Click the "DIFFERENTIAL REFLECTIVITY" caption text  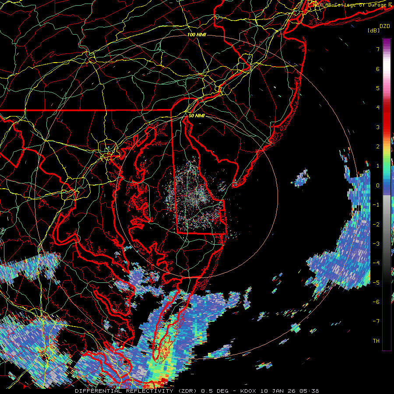[124, 391]
